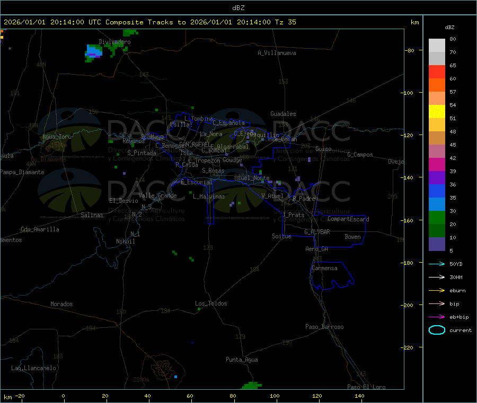
Task: Click the yellow eburn arrow icon
Action: (x=437, y=291)
